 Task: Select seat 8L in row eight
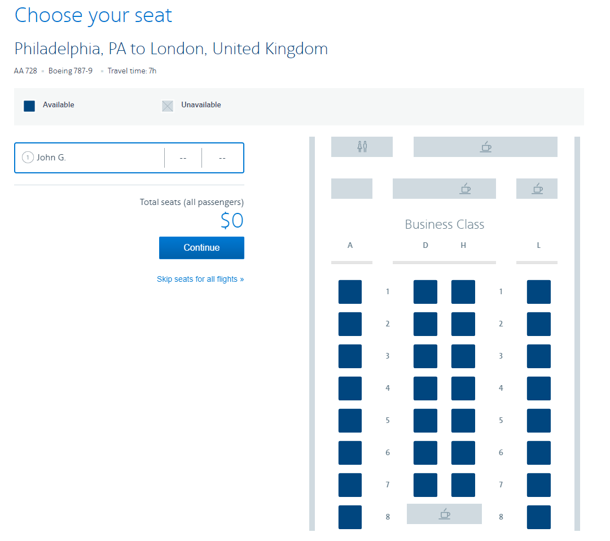(x=539, y=517)
